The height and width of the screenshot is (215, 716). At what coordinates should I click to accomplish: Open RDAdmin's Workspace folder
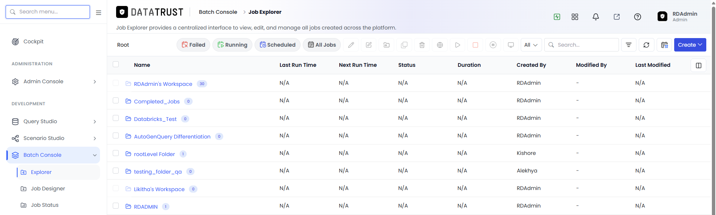[163, 84]
